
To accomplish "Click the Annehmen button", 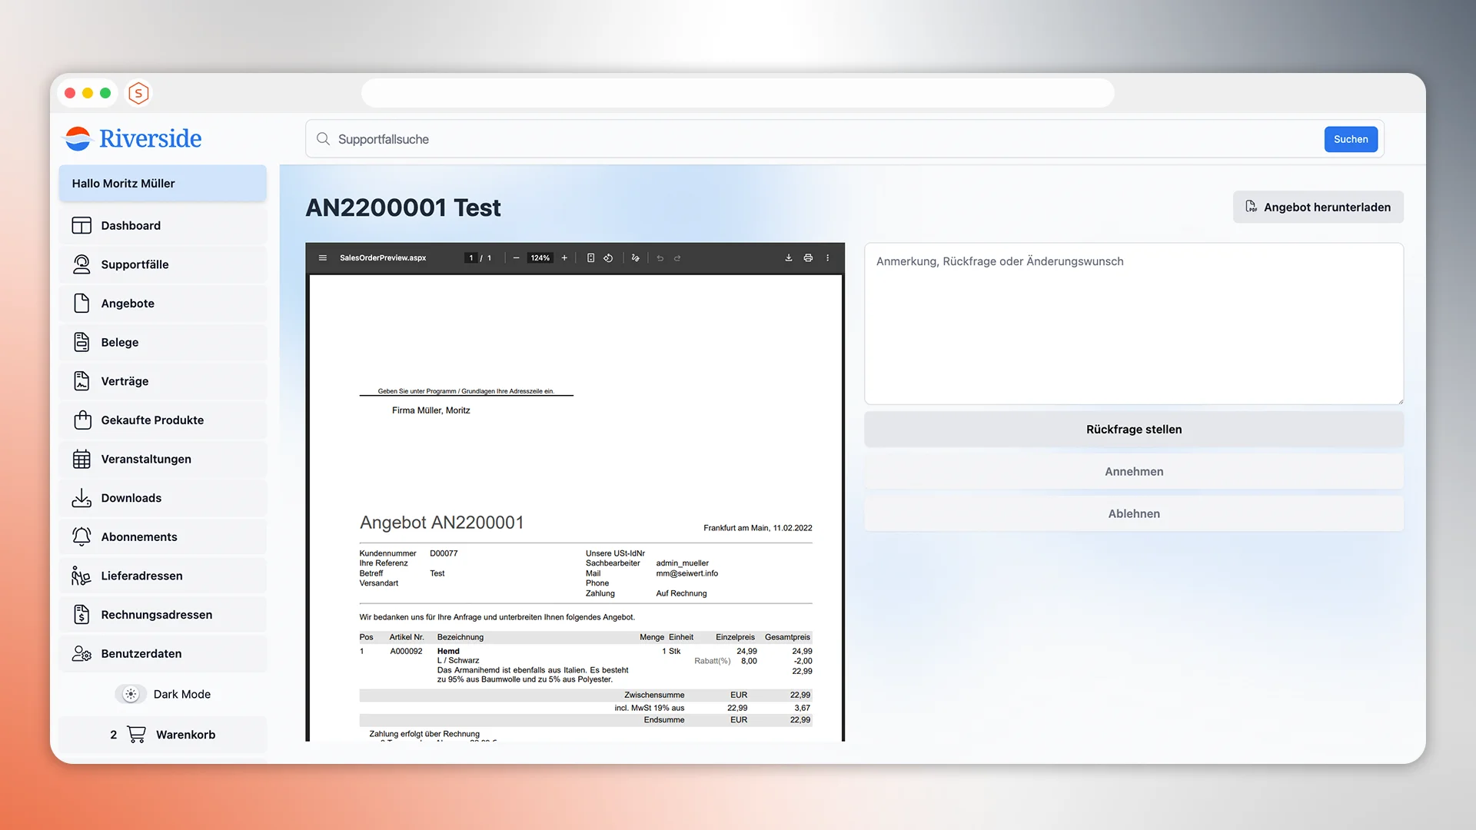I will (x=1133, y=472).
